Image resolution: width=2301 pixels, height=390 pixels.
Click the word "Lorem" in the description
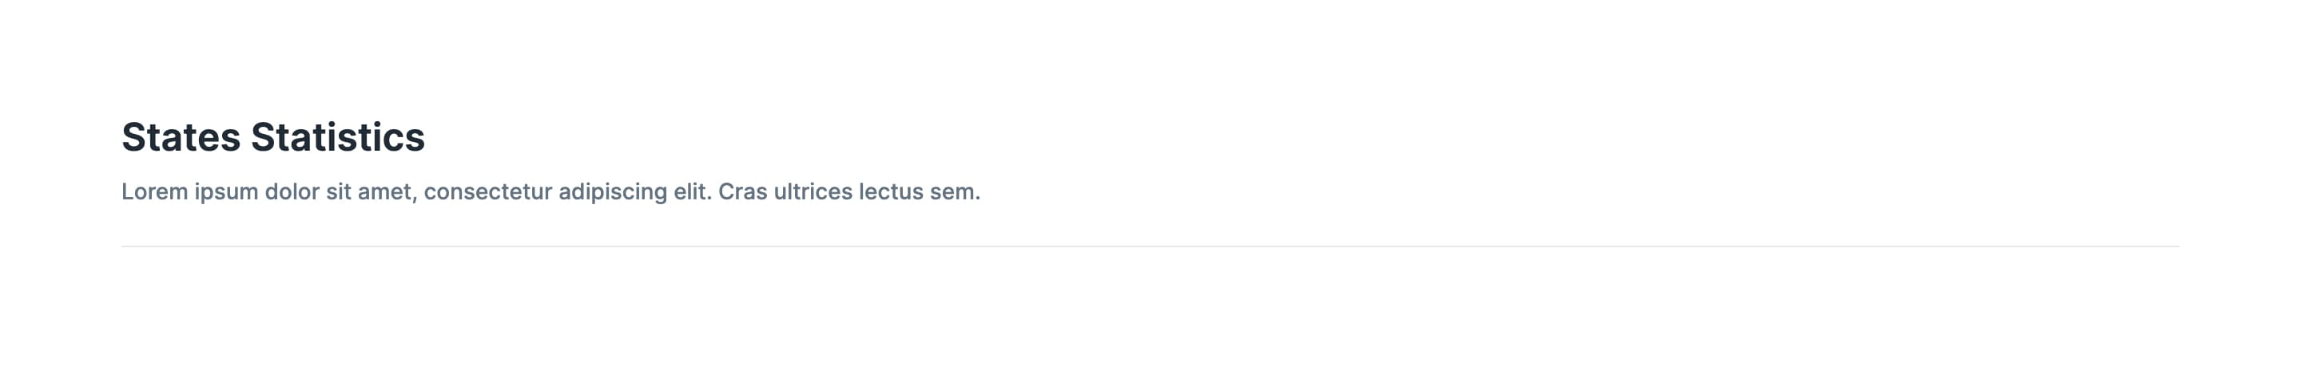pyautogui.click(x=154, y=192)
